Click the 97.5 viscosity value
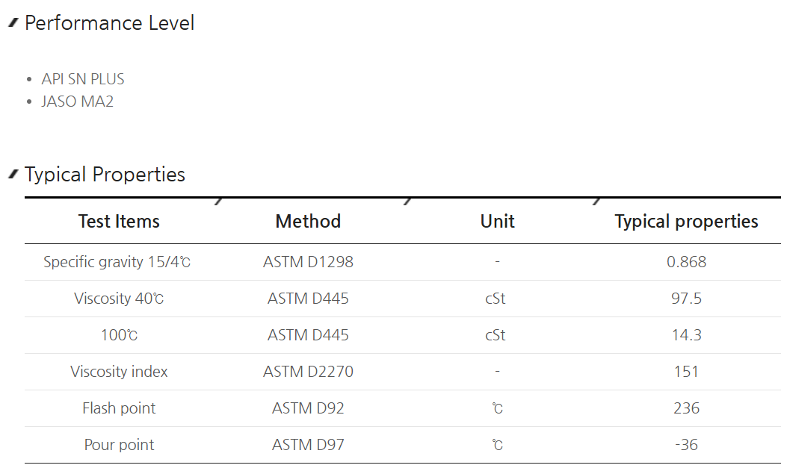Image resolution: width=787 pixels, height=468 pixels. (687, 299)
